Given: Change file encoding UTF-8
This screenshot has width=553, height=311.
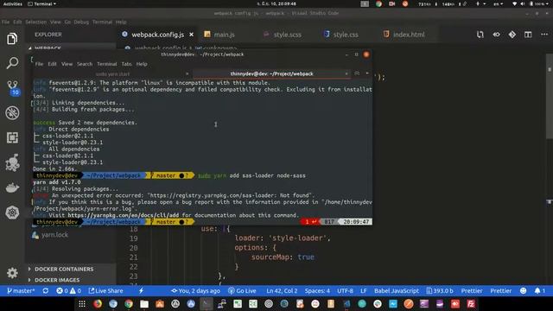Looking at the screenshot, I should point(345,291).
